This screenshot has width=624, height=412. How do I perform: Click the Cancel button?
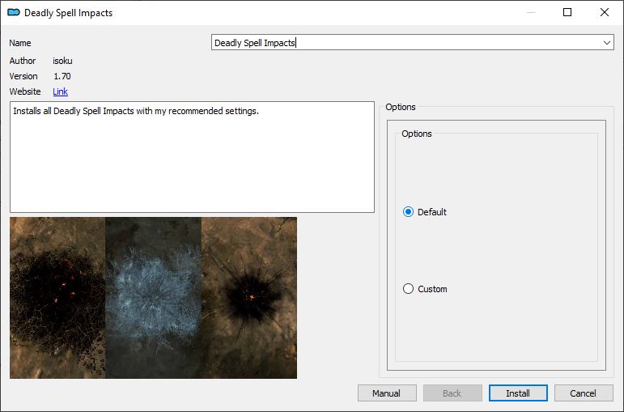coord(584,393)
